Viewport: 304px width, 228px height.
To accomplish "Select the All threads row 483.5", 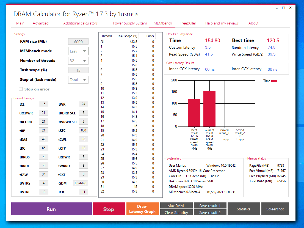I will coord(127,42).
